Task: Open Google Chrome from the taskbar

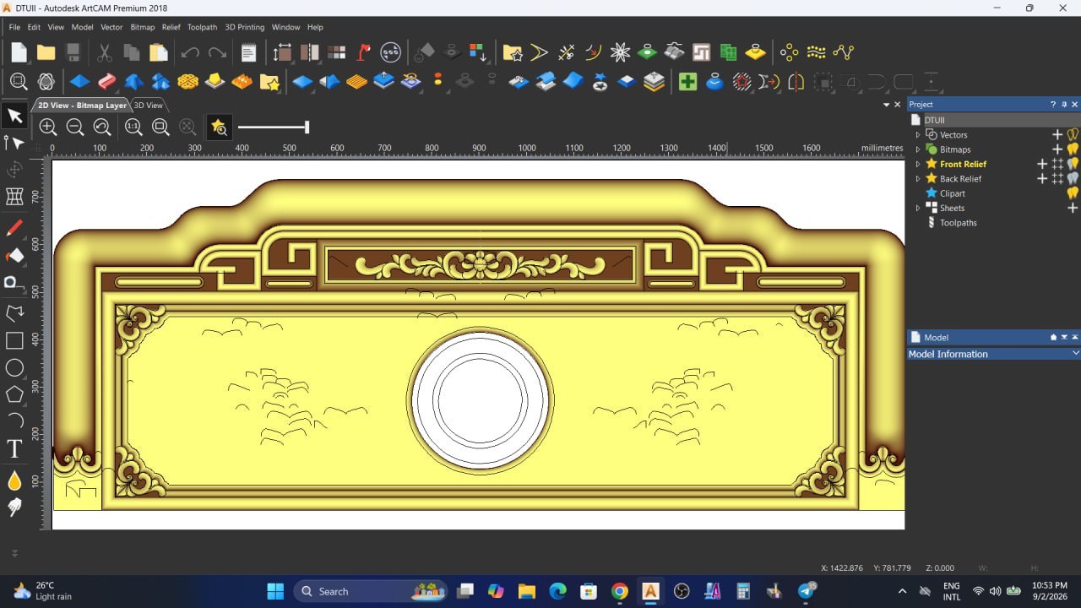Action: pyautogui.click(x=620, y=591)
